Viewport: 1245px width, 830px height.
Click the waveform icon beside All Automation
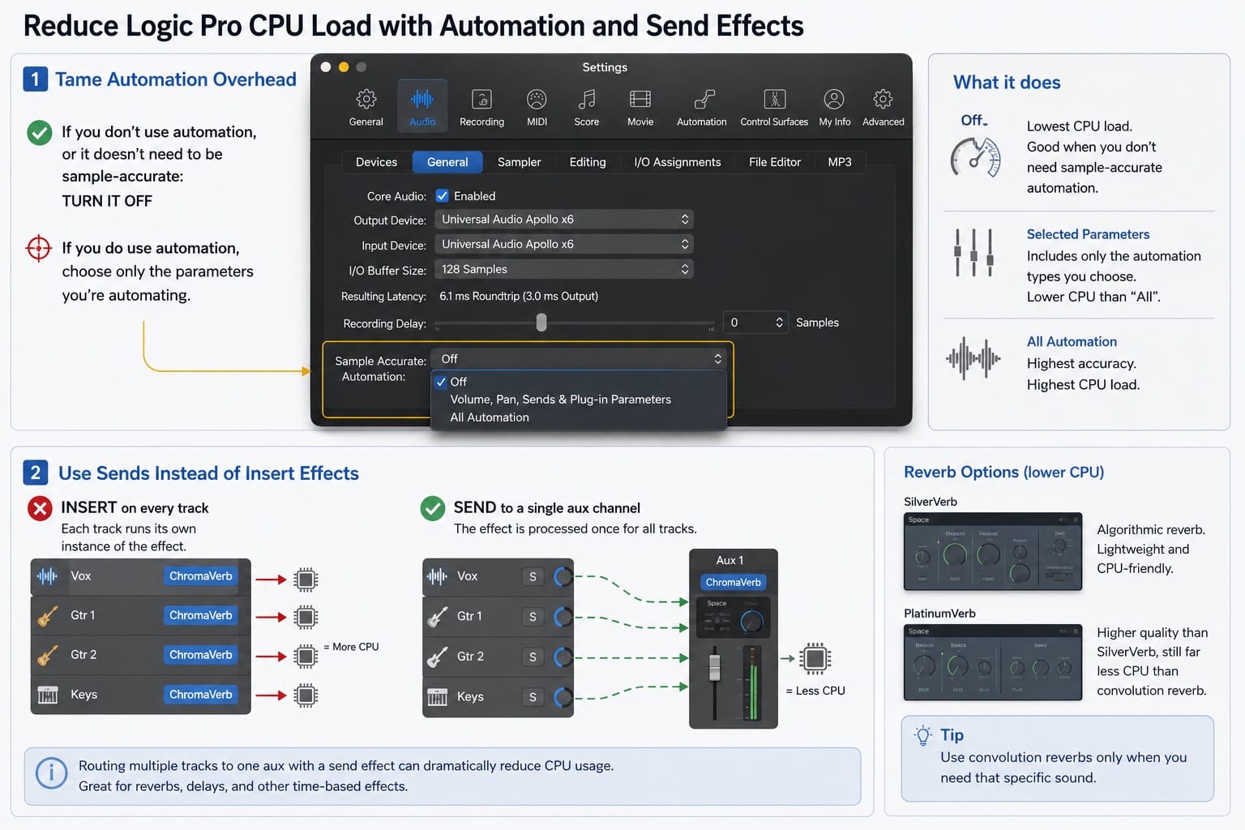pos(973,357)
